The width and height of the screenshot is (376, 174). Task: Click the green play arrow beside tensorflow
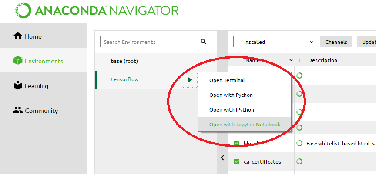190,80
